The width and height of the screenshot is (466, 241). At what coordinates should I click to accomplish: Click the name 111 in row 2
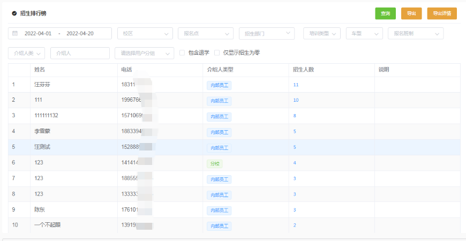tap(38, 100)
